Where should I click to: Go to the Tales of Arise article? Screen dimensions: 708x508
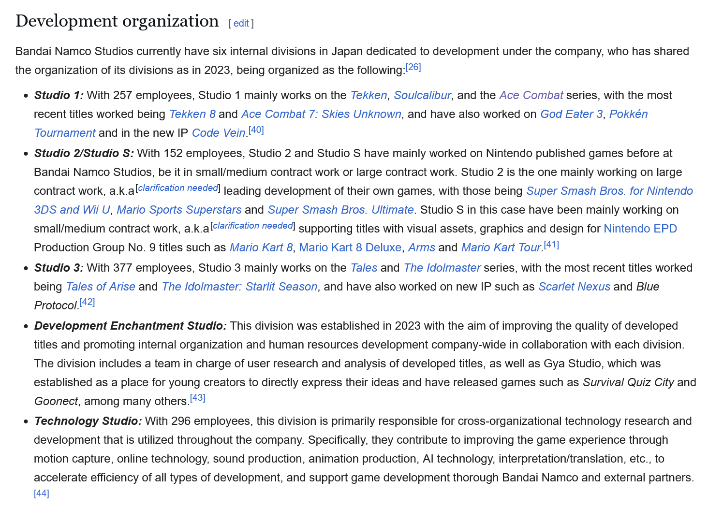[x=101, y=287]
